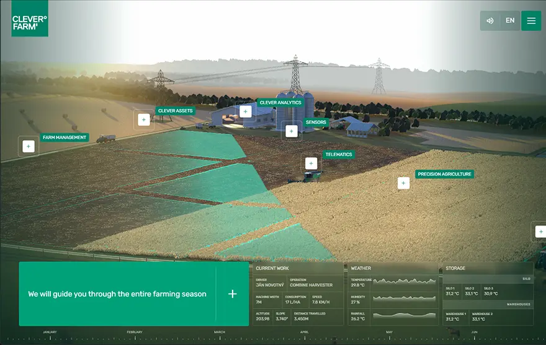The width and height of the screenshot is (546, 345).
Task: Click consumption value 17 L/HA
Action: (292, 302)
